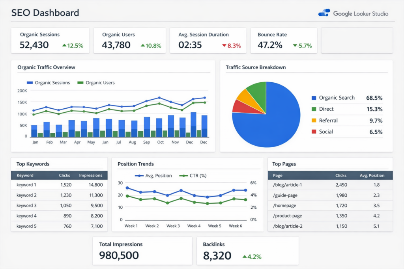Select the green Direct legend swatch

(314, 109)
